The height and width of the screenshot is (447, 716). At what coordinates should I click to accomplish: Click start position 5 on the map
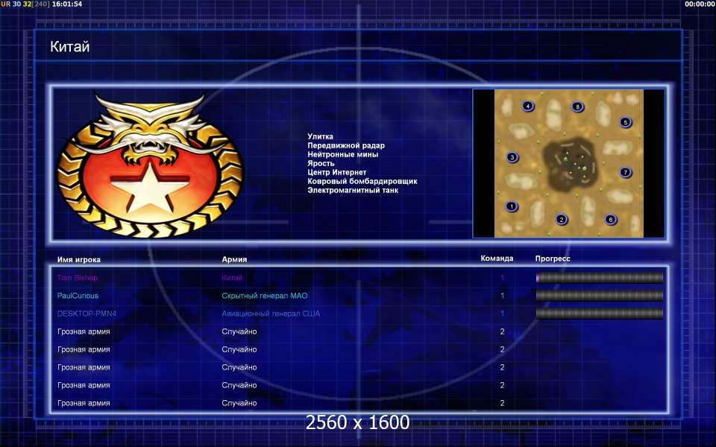(626, 122)
